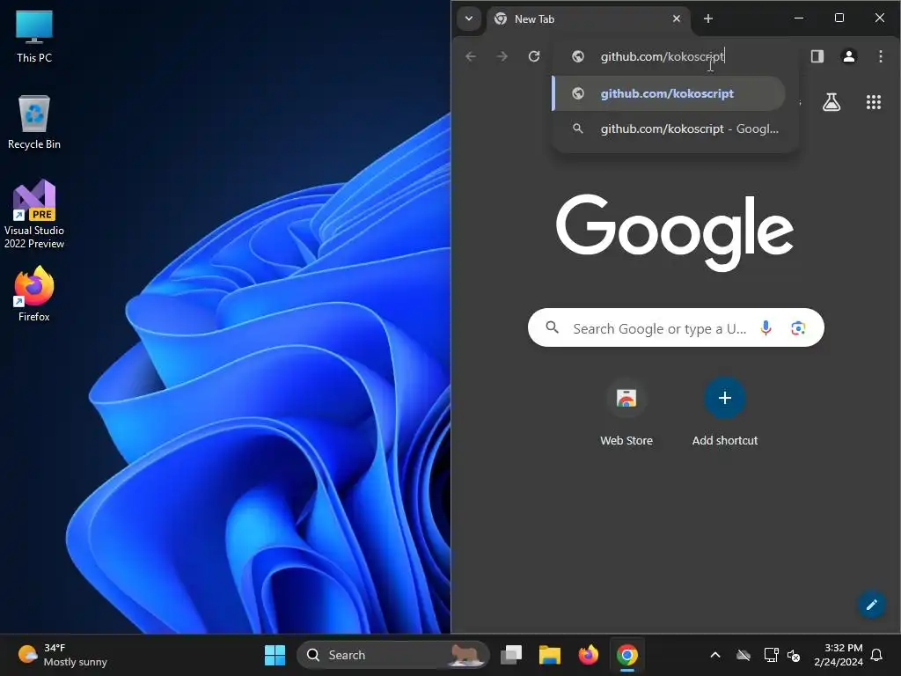Screen dimensions: 901x676
Task: Click the taskbar Search box
Action: (x=393, y=655)
